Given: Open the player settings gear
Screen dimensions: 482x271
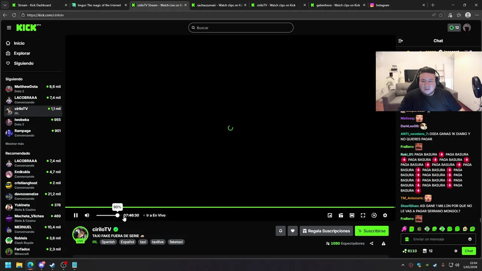Looking at the screenshot, I should (385, 215).
